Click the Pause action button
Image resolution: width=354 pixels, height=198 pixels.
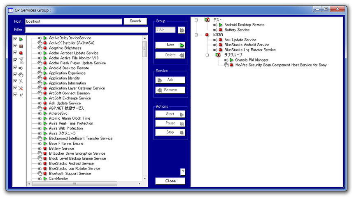pyautogui.click(x=170, y=123)
